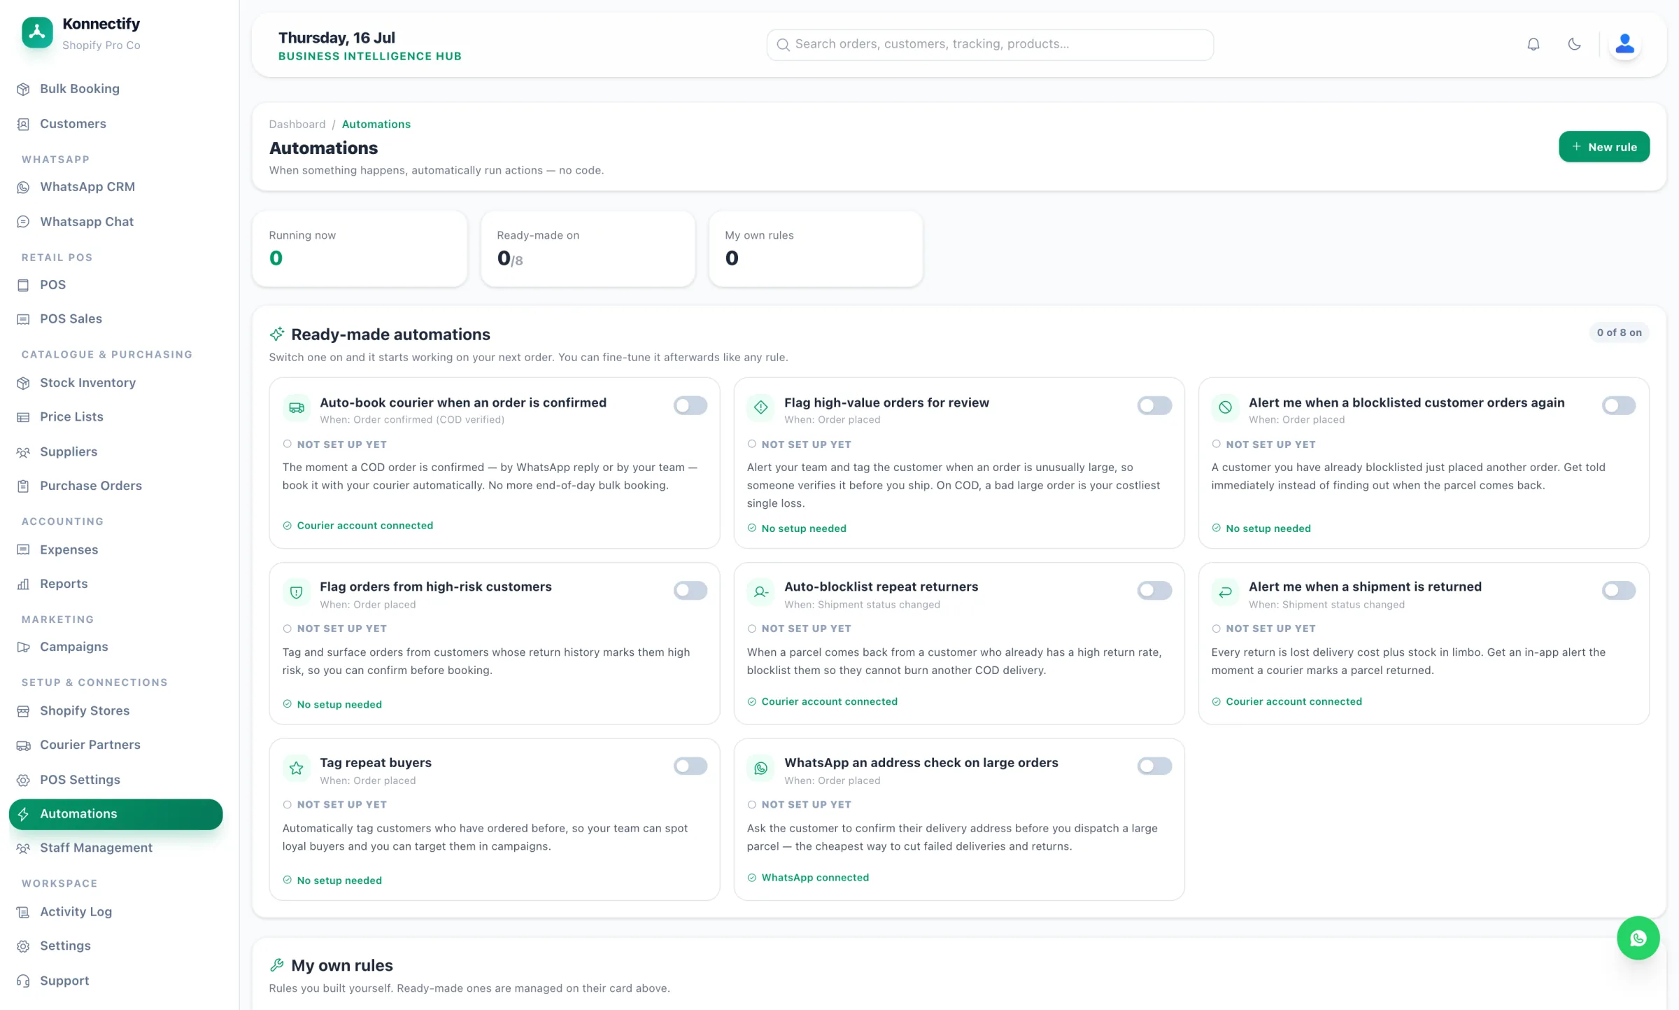Click the star icon on the Tag repeat buyers card
This screenshot has height=1010, width=1679.
tap(297, 768)
